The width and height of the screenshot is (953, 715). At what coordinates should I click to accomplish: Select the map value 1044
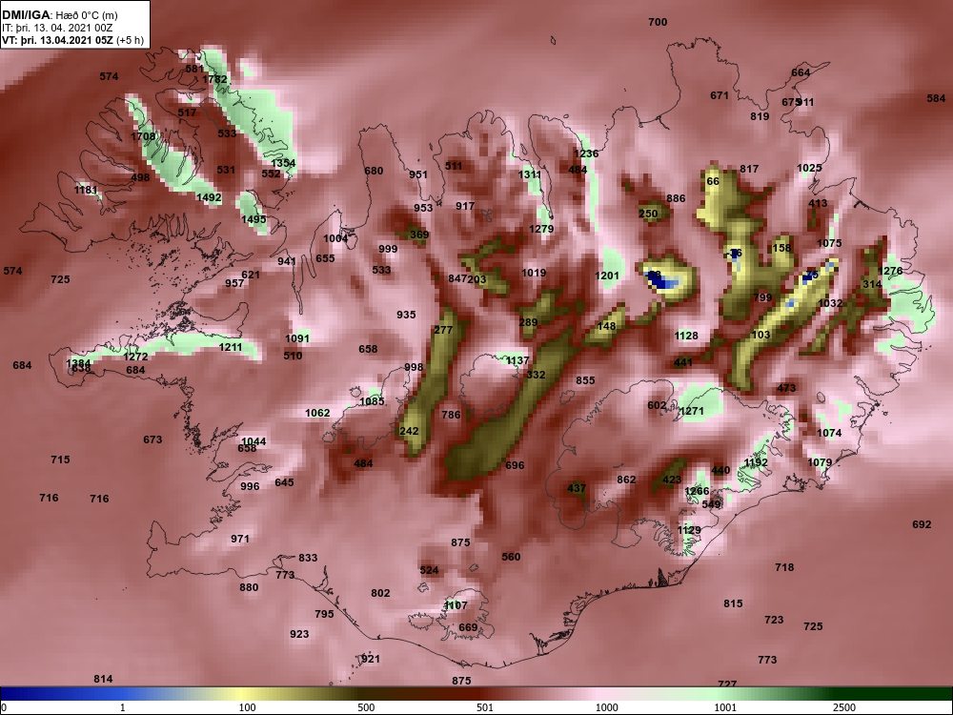click(x=253, y=442)
